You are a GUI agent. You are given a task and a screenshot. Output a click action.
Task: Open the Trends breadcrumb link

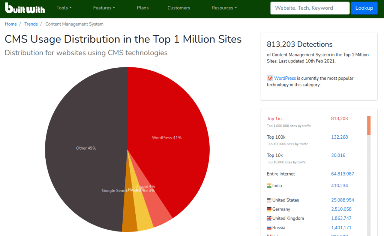[x=31, y=24]
